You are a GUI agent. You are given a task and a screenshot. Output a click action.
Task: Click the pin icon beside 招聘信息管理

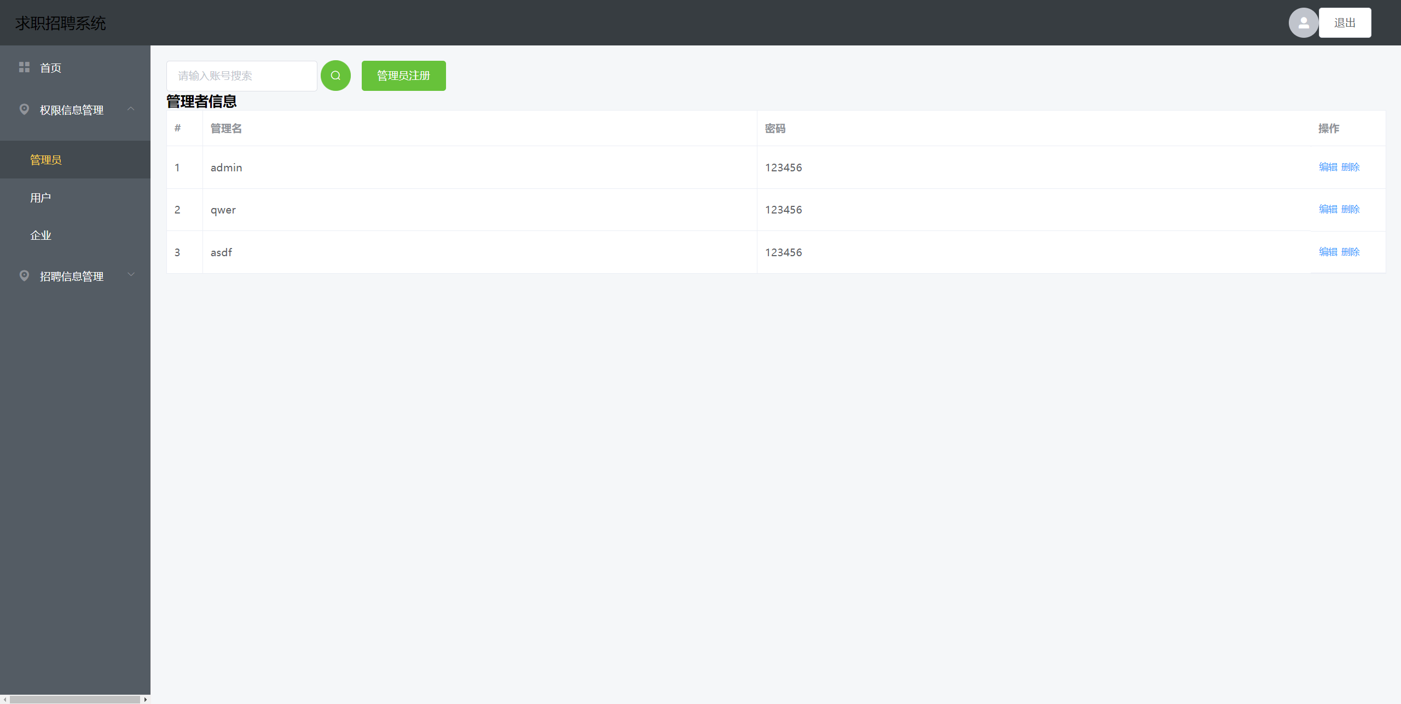click(x=24, y=276)
